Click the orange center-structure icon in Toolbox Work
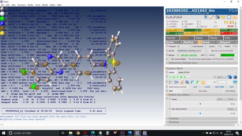 pos(204,82)
